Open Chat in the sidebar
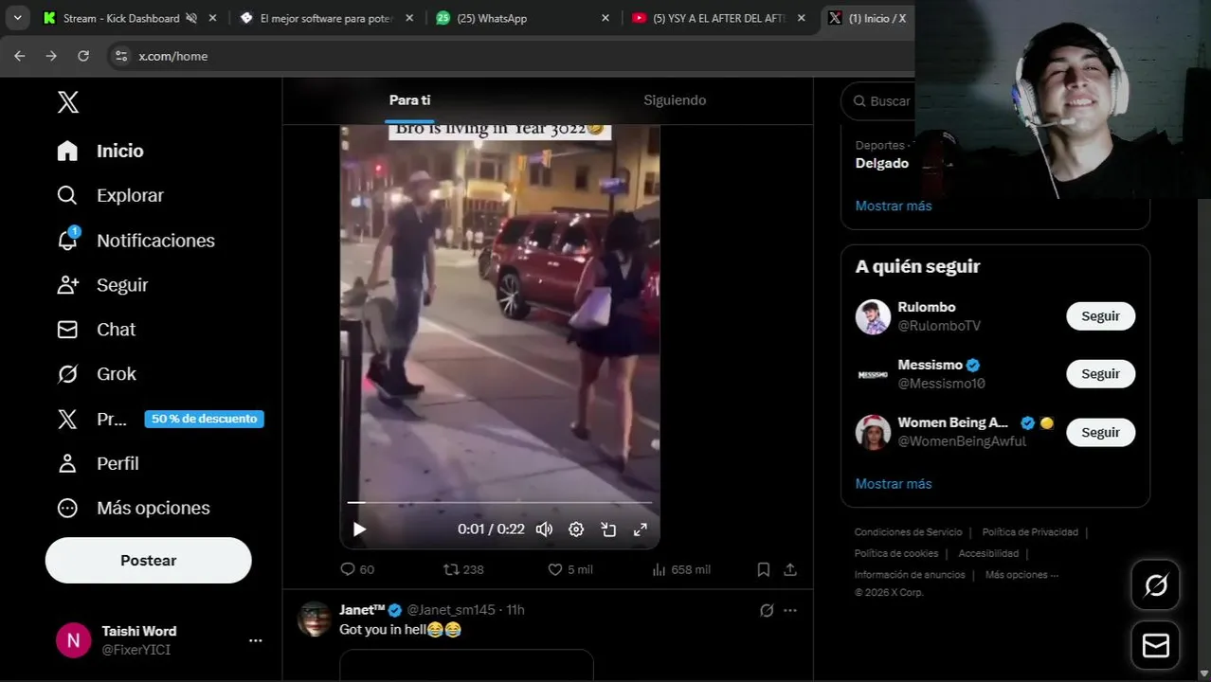 pyautogui.click(x=96, y=330)
